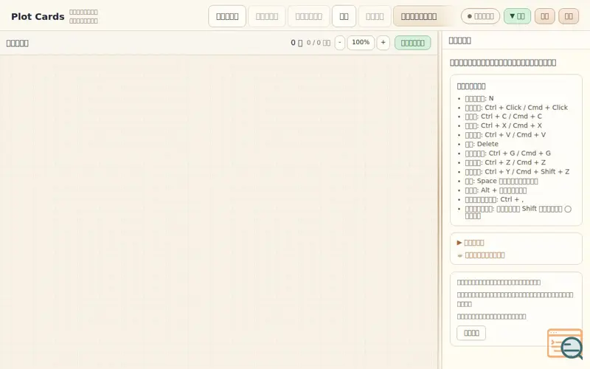This screenshot has width=590, height=369.
Task: Expand the section with the right-pointing triangle
Action: [471, 243]
